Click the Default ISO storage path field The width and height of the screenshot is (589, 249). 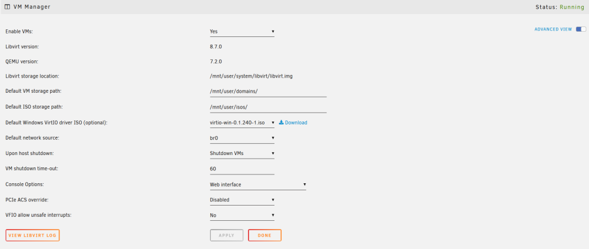click(x=268, y=107)
